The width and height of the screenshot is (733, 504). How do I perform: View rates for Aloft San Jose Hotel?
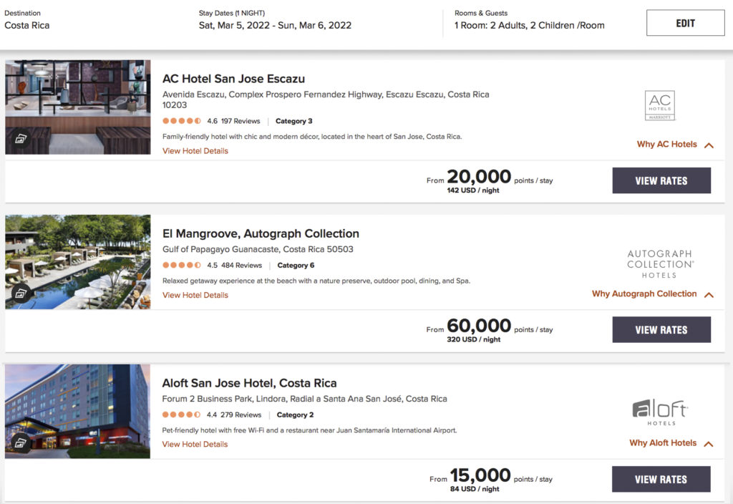661,480
